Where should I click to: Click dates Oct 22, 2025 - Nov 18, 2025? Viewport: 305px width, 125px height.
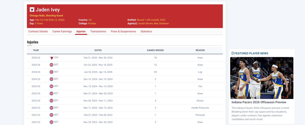[98, 65]
